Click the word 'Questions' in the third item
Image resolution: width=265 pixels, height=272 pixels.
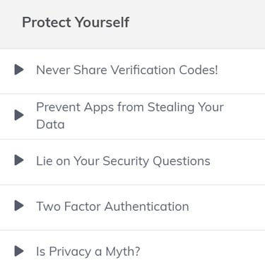click(x=182, y=161)
